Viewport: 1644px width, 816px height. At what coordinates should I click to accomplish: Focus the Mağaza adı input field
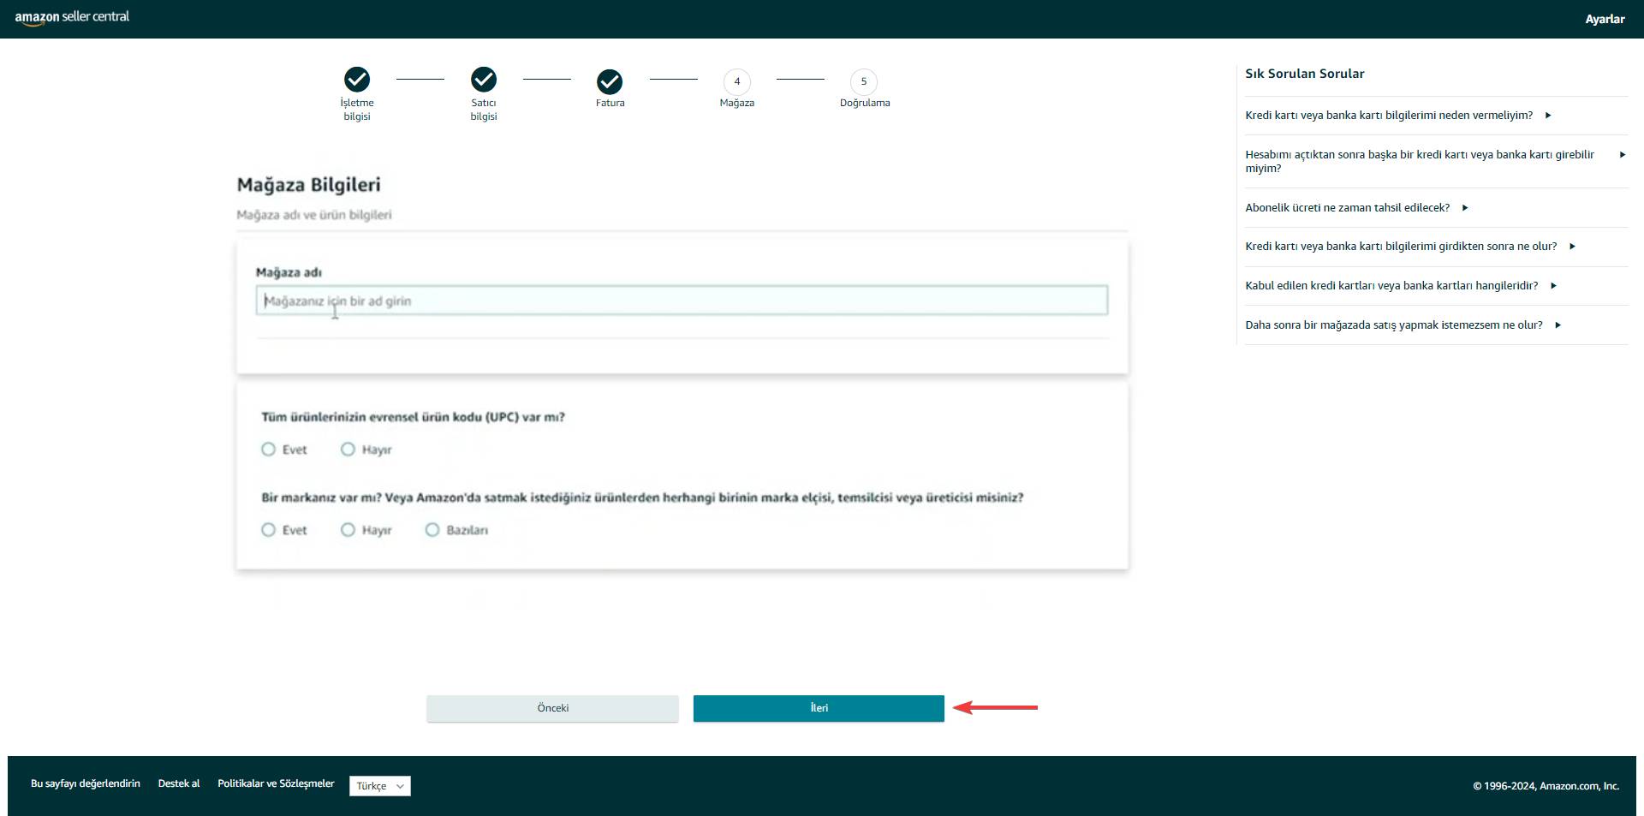(682, 301)
